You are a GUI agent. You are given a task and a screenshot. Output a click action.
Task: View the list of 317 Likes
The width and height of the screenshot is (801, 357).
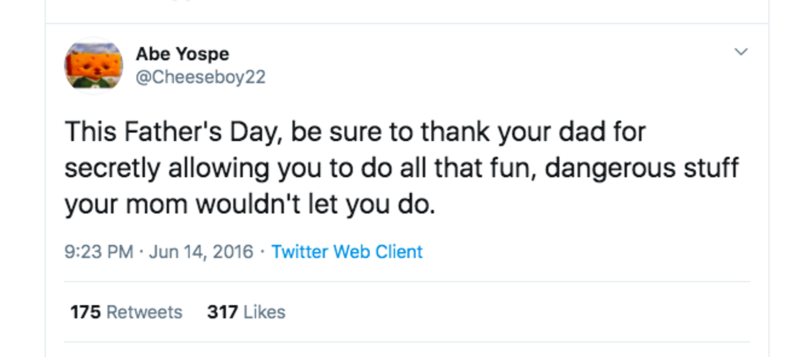click(x=246, y=312)
